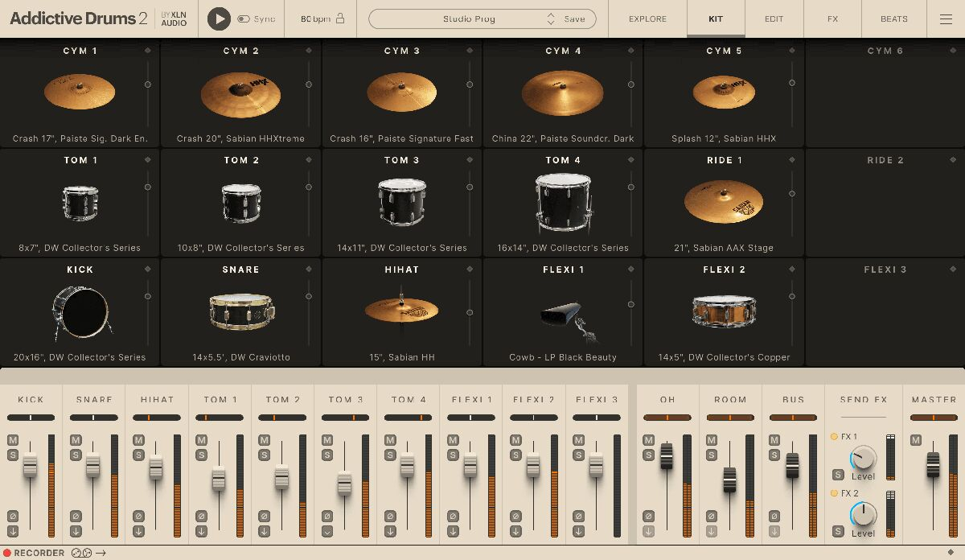Click the recorder export arrow icon

click(x=101, y=553)
